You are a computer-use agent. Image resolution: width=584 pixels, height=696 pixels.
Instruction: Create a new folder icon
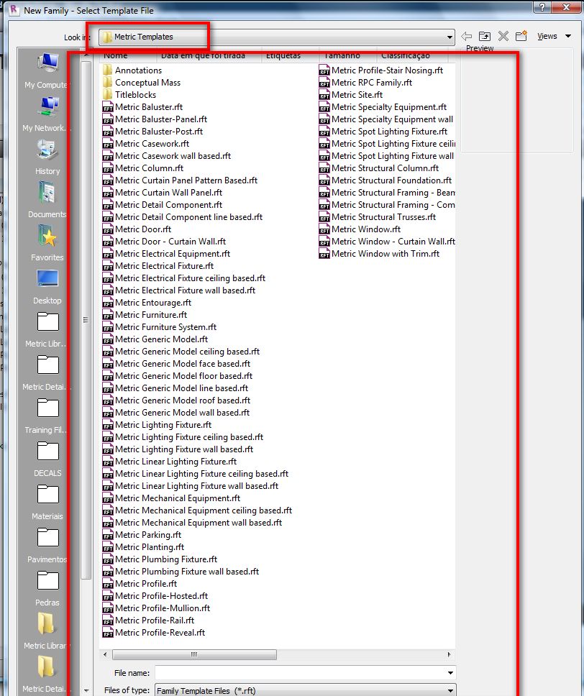pyautogui.click(x=521, y=36)
